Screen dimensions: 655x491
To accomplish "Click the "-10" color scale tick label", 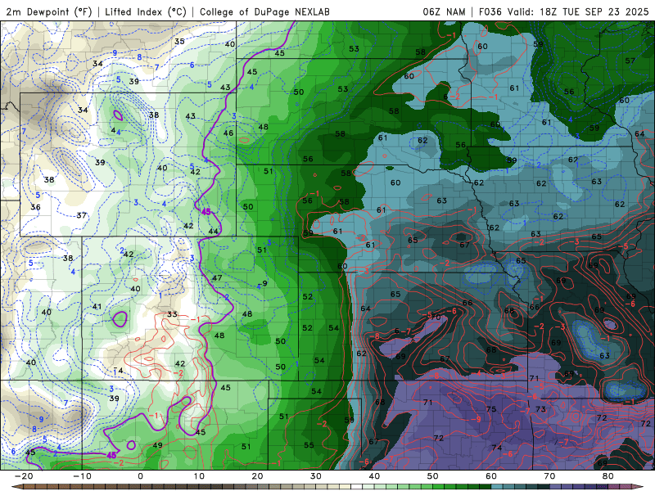I will pyautogui.click(x=82, y=476).
